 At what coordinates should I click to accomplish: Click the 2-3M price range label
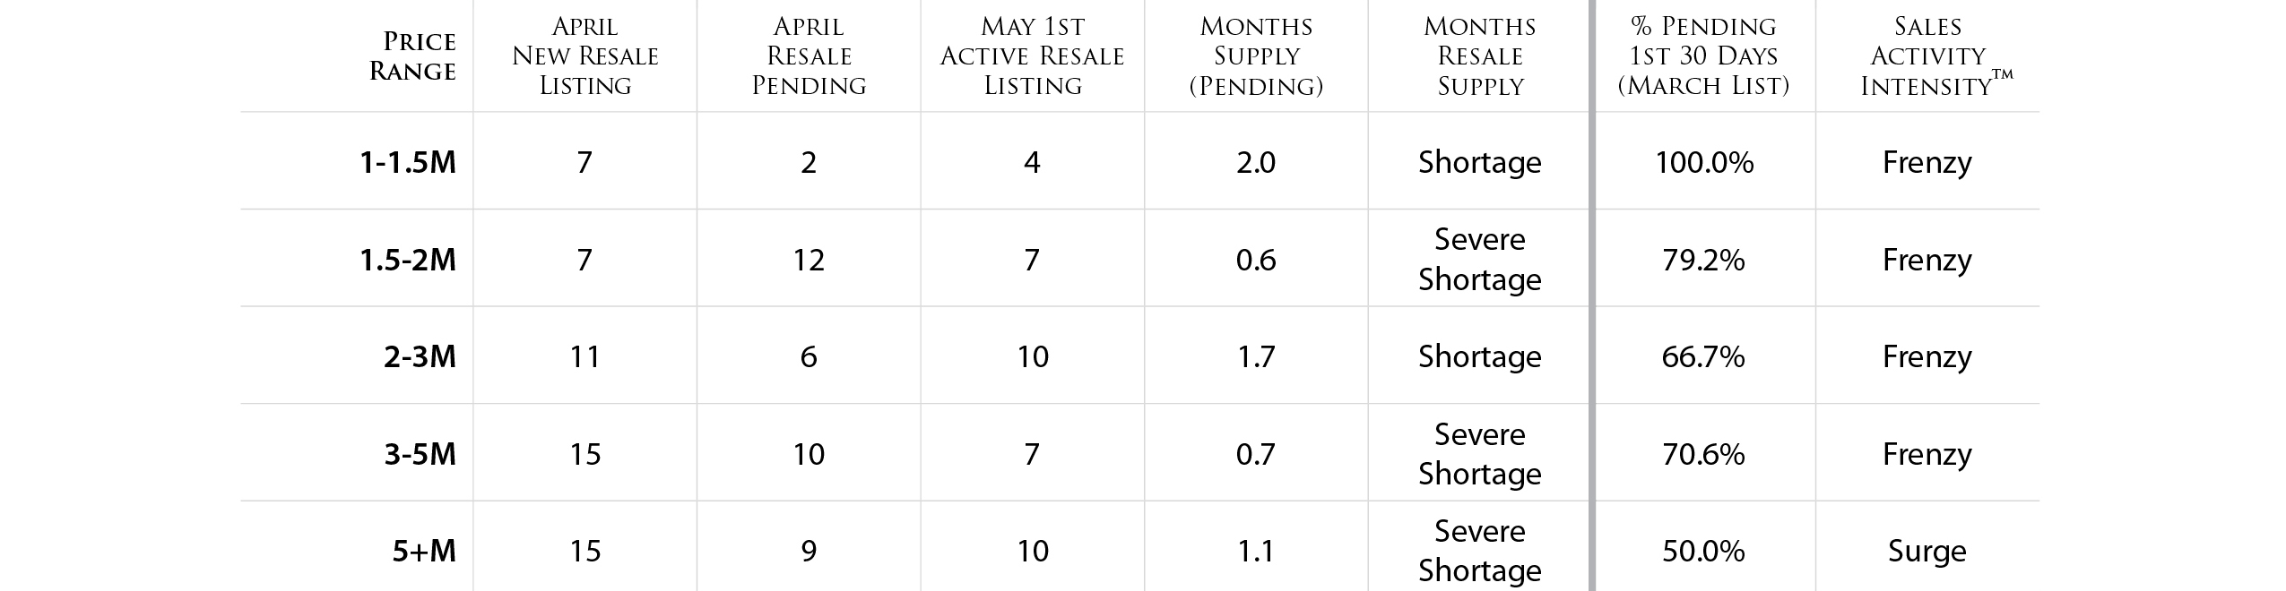tap(420, 356)
